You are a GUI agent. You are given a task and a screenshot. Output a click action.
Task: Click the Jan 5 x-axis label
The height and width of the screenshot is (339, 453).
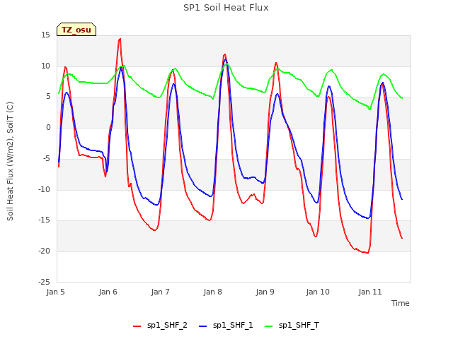55,292
